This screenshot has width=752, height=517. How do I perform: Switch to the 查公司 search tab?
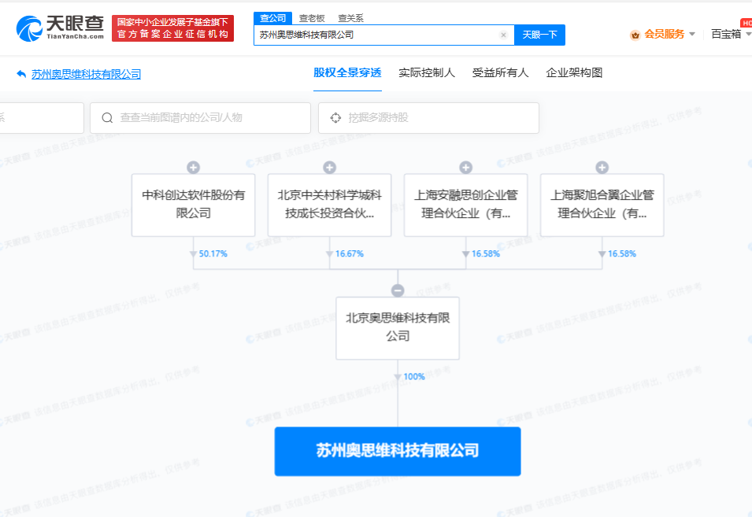point(273,18)
